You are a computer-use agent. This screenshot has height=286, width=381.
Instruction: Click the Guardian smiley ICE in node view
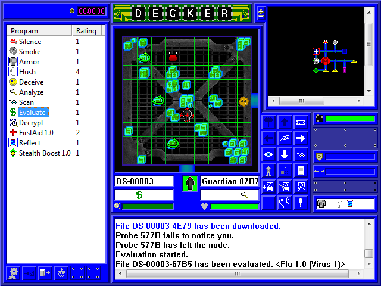tap(243, 101)
